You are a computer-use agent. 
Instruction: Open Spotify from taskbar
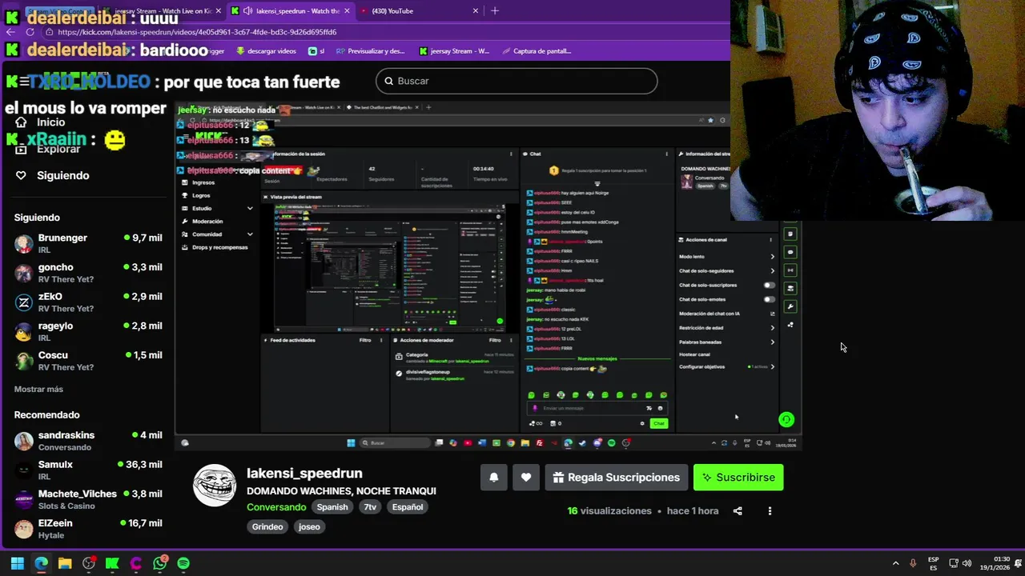pyautogui.click(x=183, y=563)
